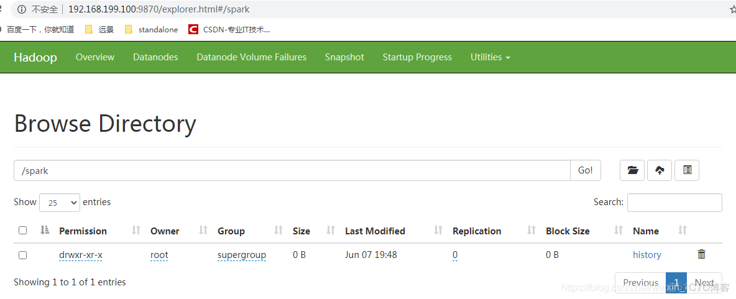Open the Startup Progress page

[x=417, y=57]
